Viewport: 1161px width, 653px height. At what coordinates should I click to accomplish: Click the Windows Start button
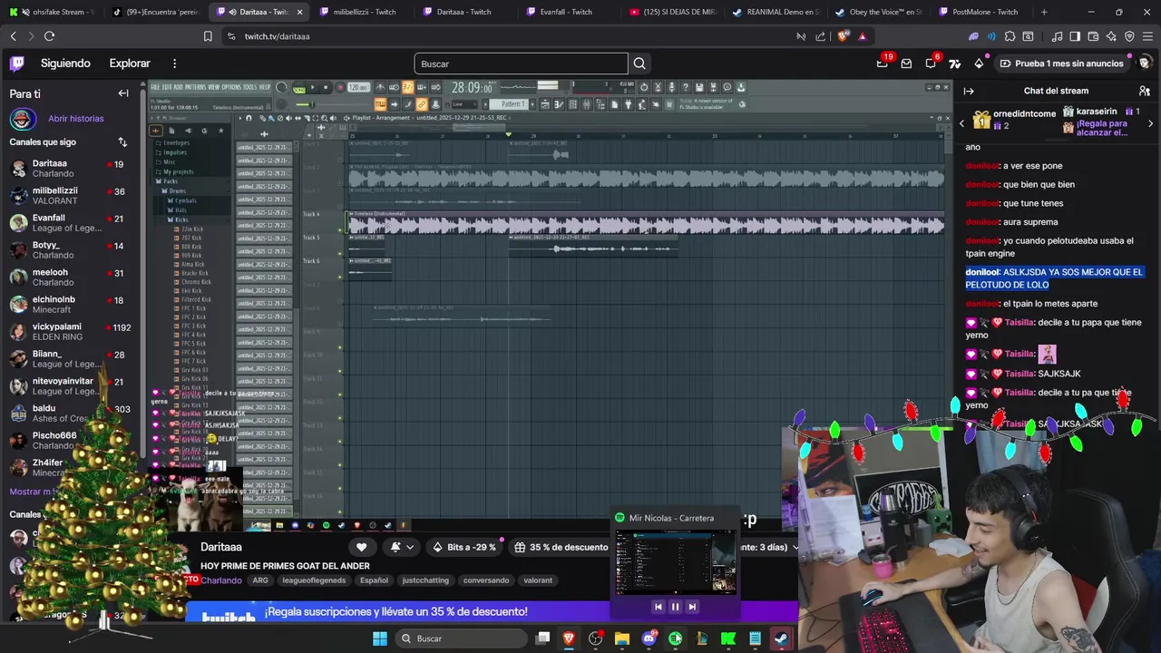point(380,638)
